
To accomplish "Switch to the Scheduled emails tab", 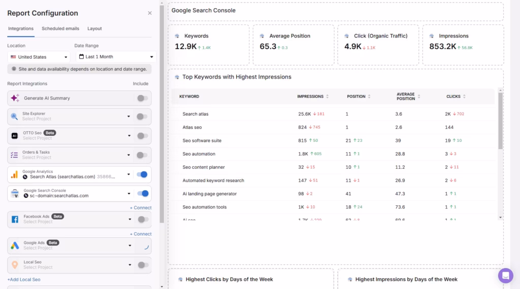I will pos(60,29).
